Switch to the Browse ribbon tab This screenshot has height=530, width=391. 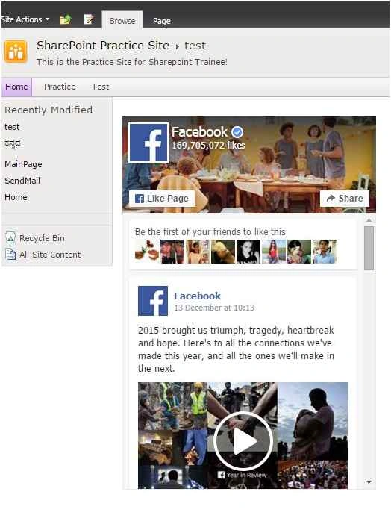click(122, 21)
